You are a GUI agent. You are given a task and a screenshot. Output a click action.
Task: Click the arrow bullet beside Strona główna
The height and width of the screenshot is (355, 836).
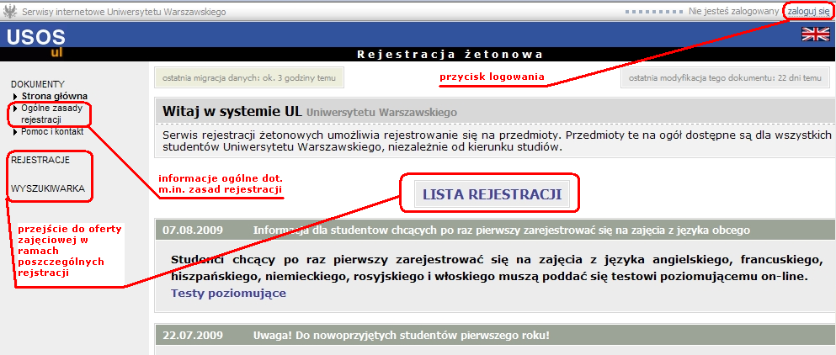click(x=15, y=97)
